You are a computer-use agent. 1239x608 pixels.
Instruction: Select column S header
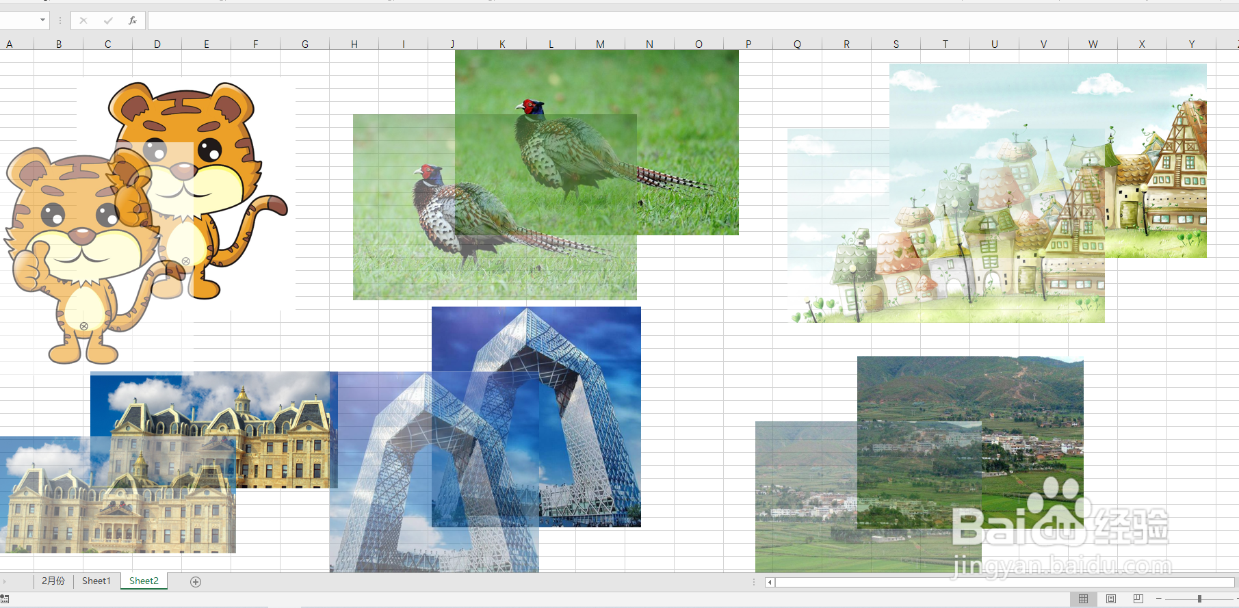[896, 44]
